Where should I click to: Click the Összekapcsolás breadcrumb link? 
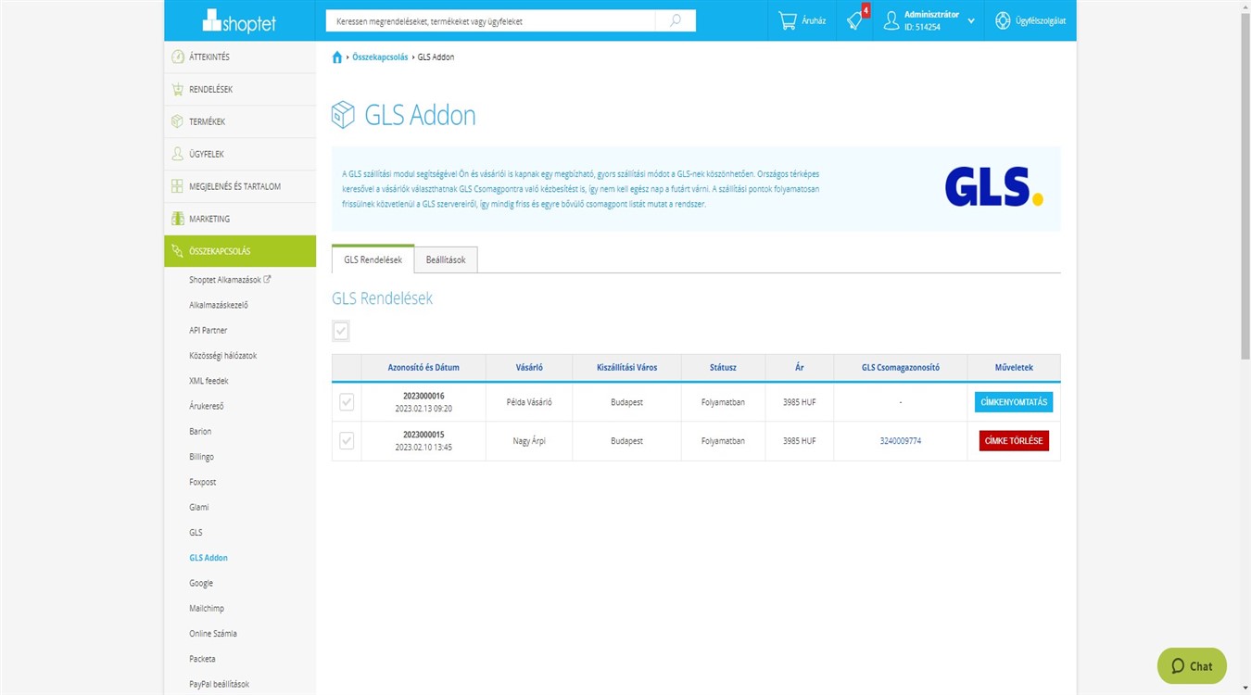point(380,57)
